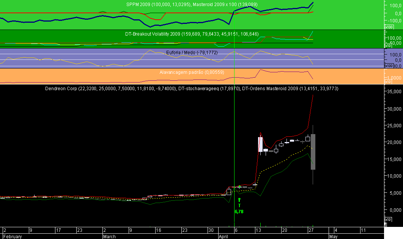
Task: Click the -100,0 scale label in SPPM pane
Action: (x=395, y=20)
